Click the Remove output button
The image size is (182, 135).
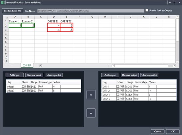(x=130, y=75)
